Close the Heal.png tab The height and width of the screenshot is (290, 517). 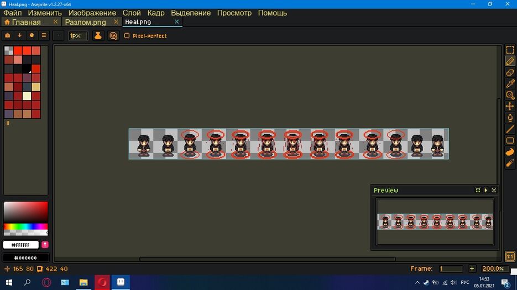[177, 22]
